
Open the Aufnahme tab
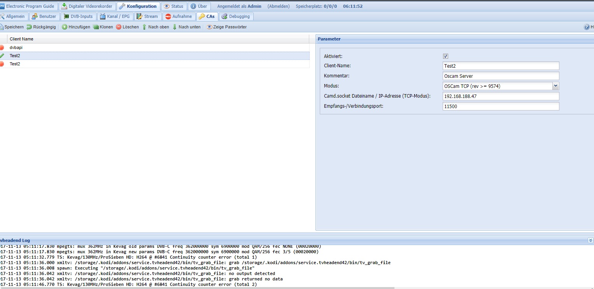179,16
